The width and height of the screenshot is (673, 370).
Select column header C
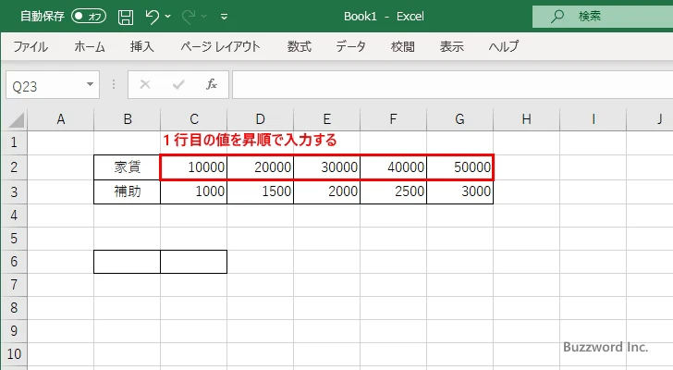coord(193,118)
